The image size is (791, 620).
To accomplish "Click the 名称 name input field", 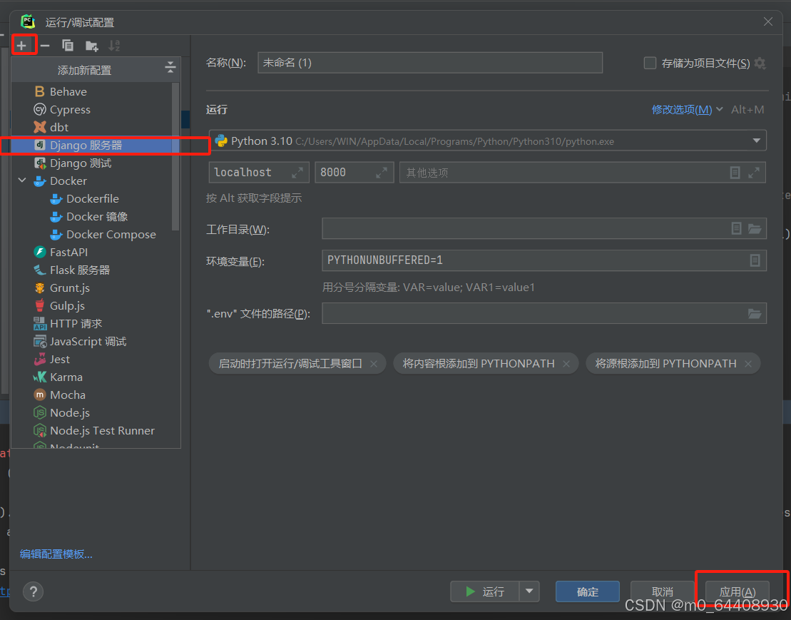I will click(430, 63).
